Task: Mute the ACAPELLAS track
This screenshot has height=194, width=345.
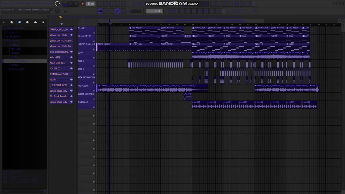Action: [94, 91]
